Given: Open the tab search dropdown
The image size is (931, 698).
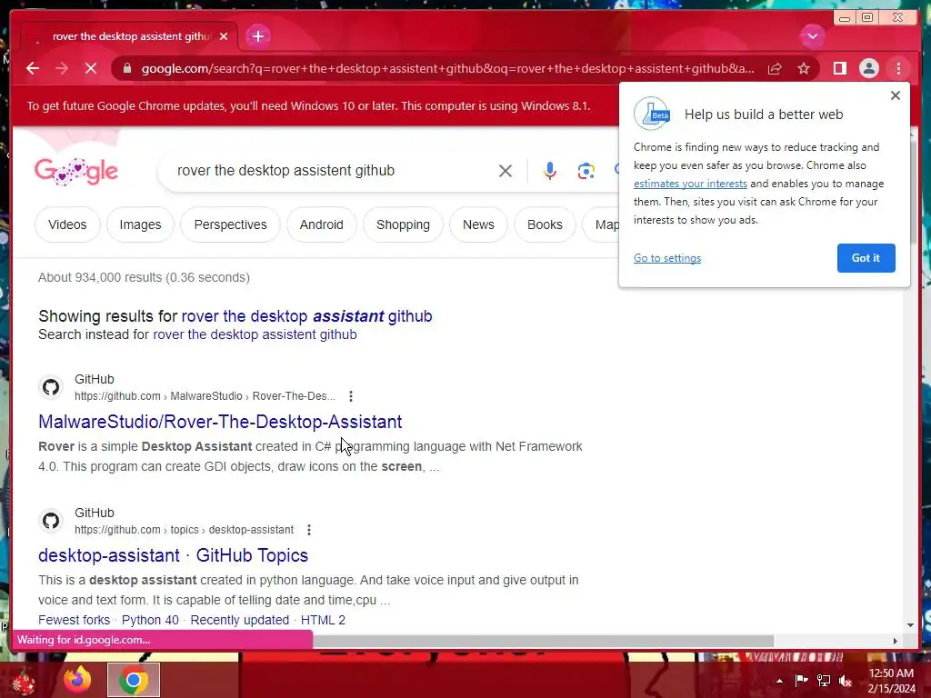Looking at the screenshot, I should pos(812,36).
